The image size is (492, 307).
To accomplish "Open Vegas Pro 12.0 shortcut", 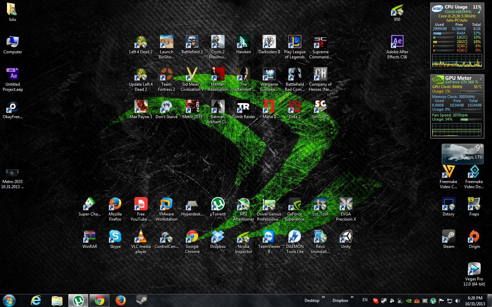I will (x=474, y=274).
